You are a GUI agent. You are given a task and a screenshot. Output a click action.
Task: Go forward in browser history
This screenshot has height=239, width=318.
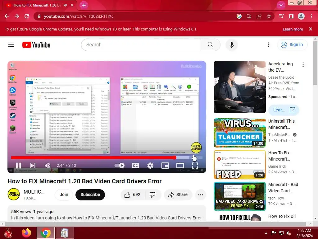click(17, 16)
